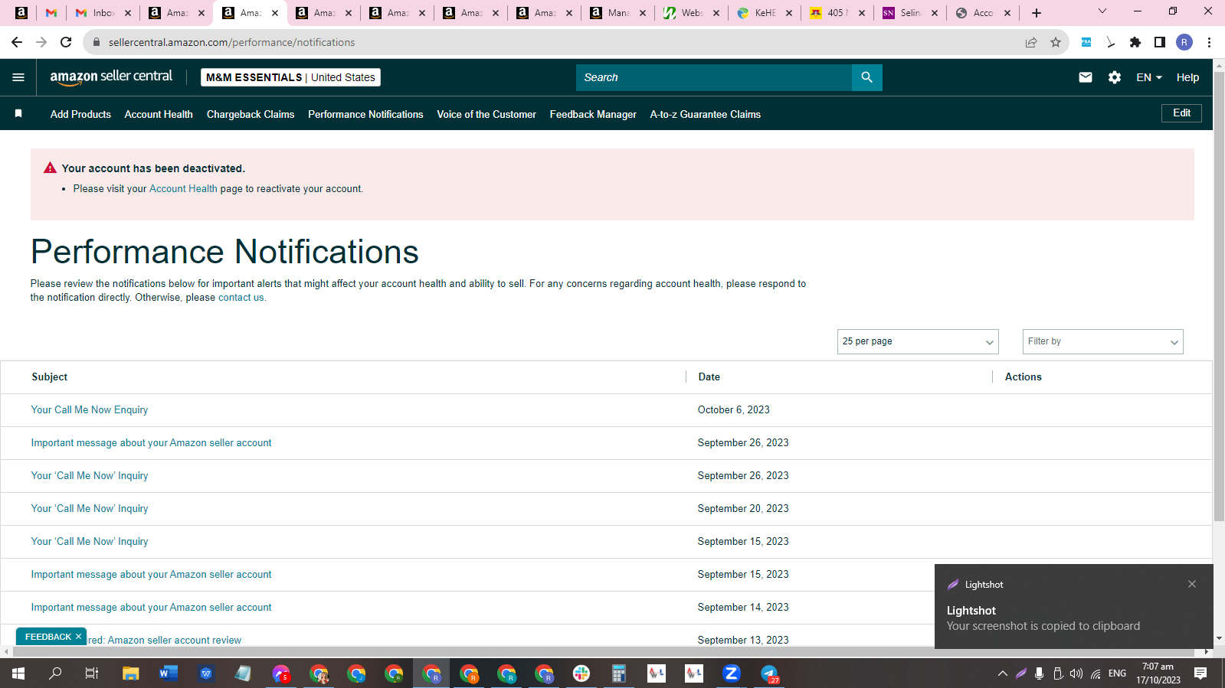The width and height of the screenshot is (1225, 688).
Task: Switch to the Gmail Inbox tab
Action: point(103,13)
